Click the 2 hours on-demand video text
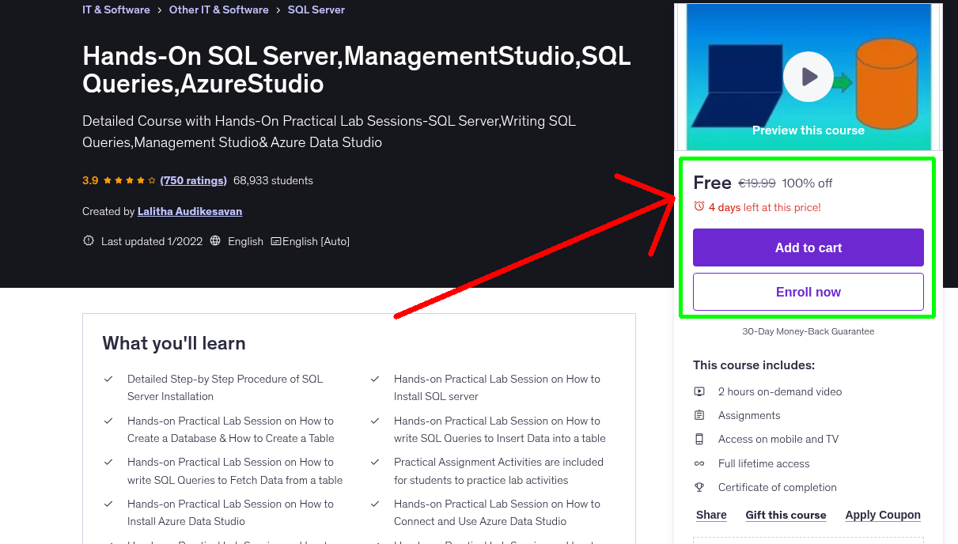 780,391
